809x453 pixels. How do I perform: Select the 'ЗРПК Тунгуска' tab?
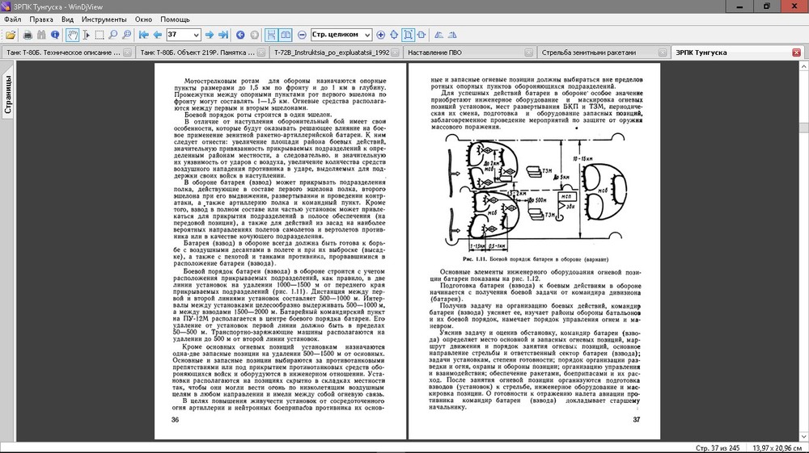(701, 52)
